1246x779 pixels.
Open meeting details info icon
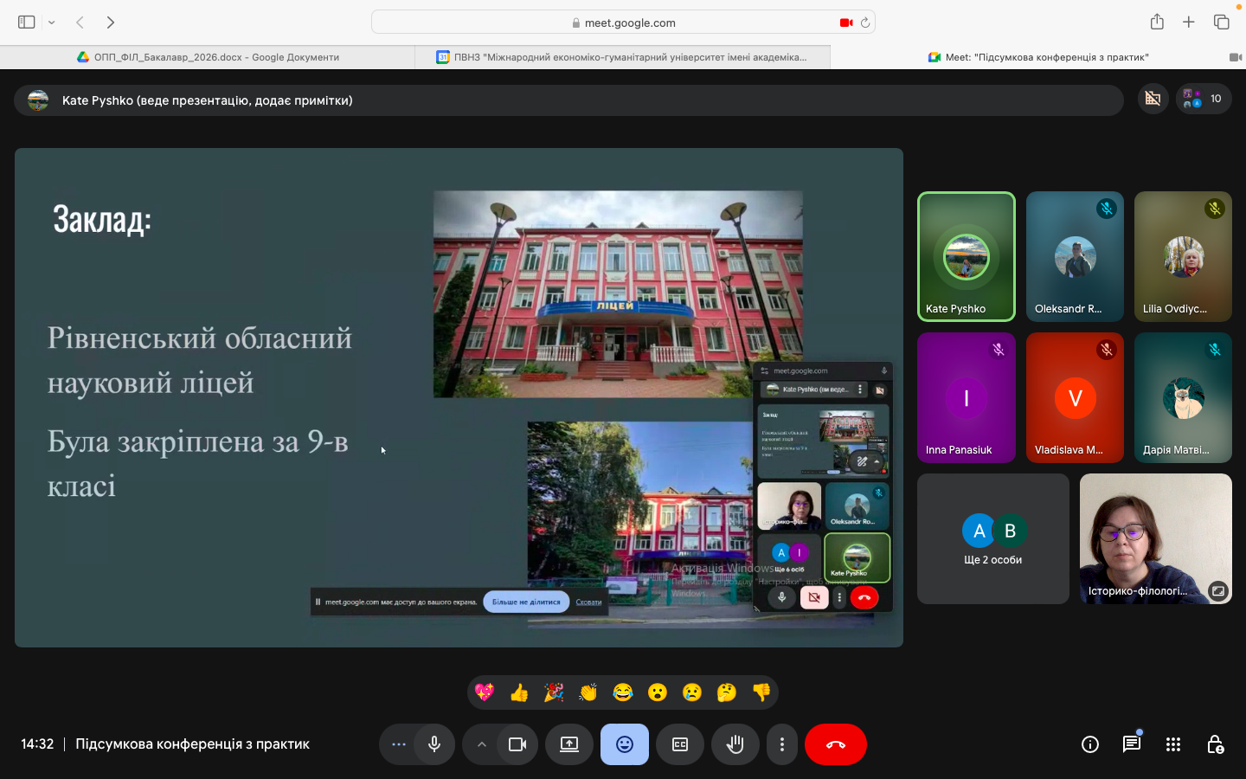[x=1090, y=744]
